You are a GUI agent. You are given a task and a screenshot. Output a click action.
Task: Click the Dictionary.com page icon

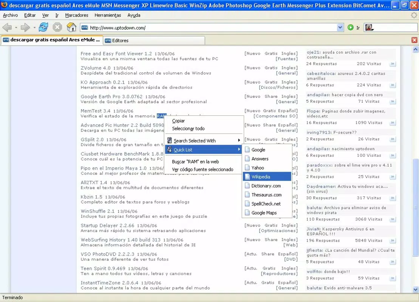(x=247, y=186)
